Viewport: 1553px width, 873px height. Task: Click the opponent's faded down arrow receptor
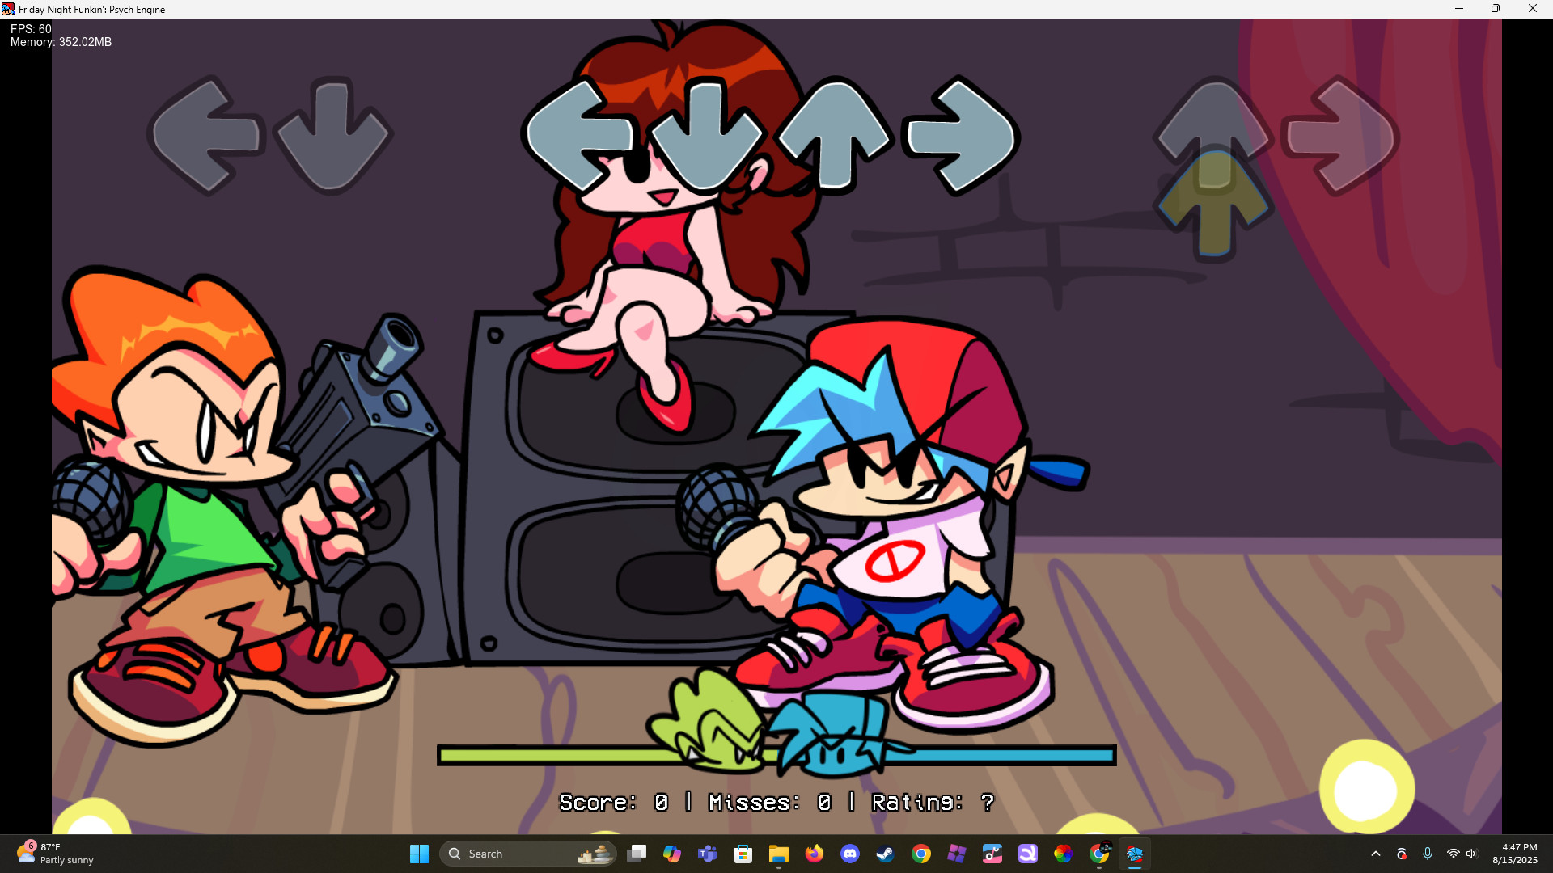pos(332,135)
